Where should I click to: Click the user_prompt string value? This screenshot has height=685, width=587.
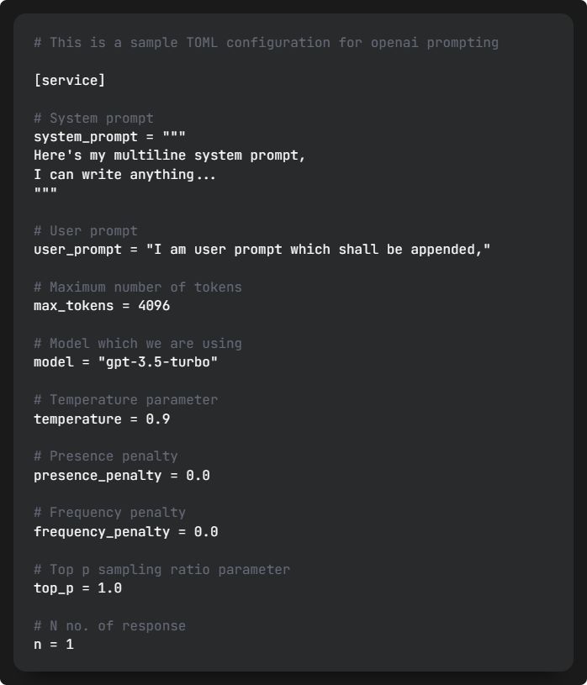coord(318,250)
